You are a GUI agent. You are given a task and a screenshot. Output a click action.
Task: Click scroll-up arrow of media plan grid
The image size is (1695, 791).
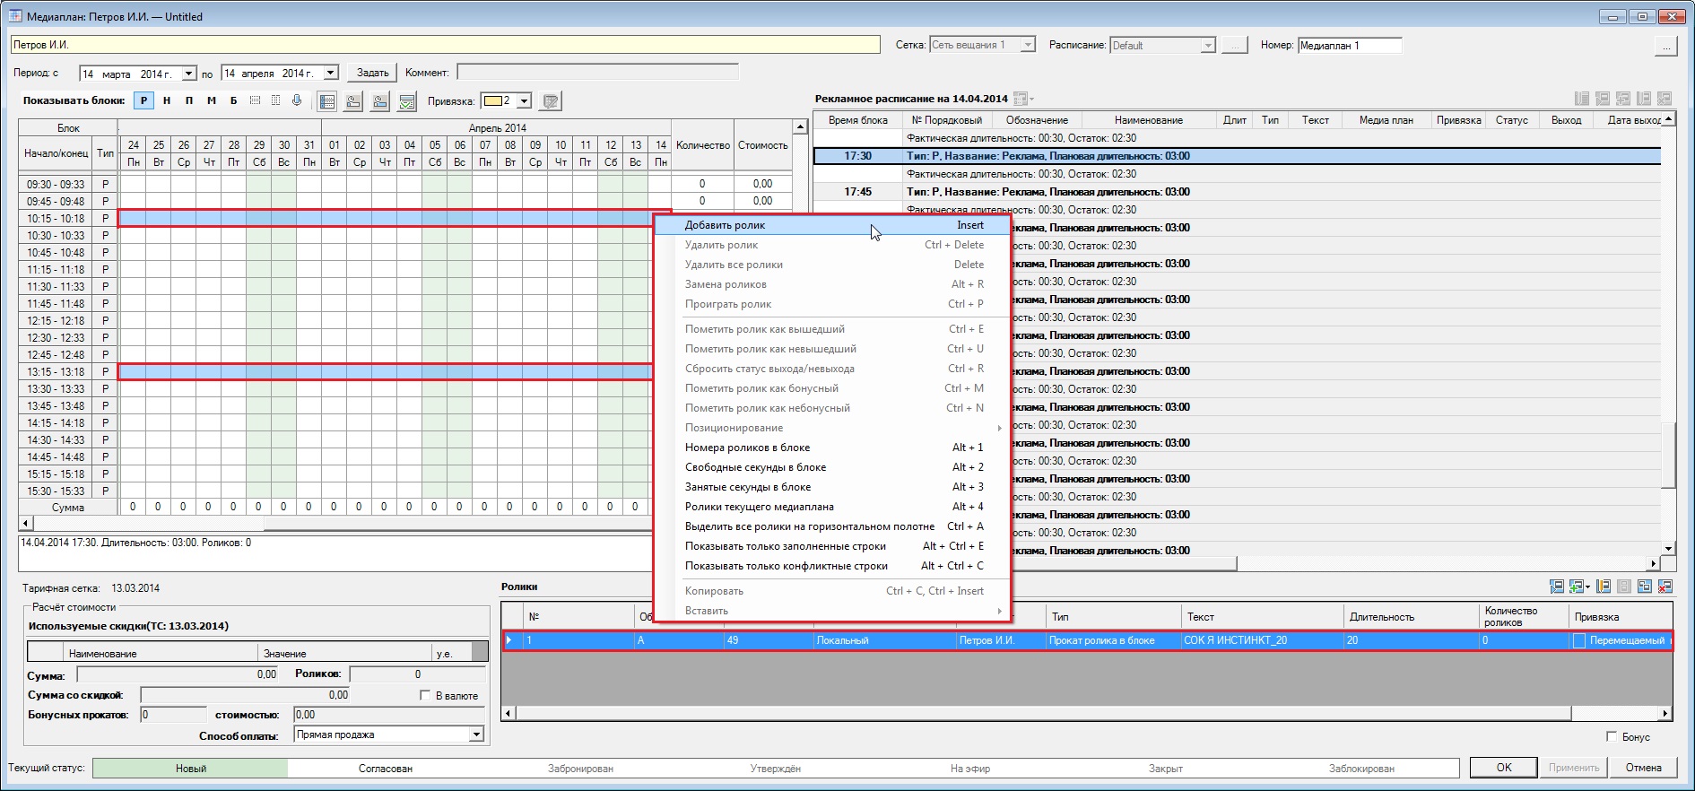click(800, 127)
